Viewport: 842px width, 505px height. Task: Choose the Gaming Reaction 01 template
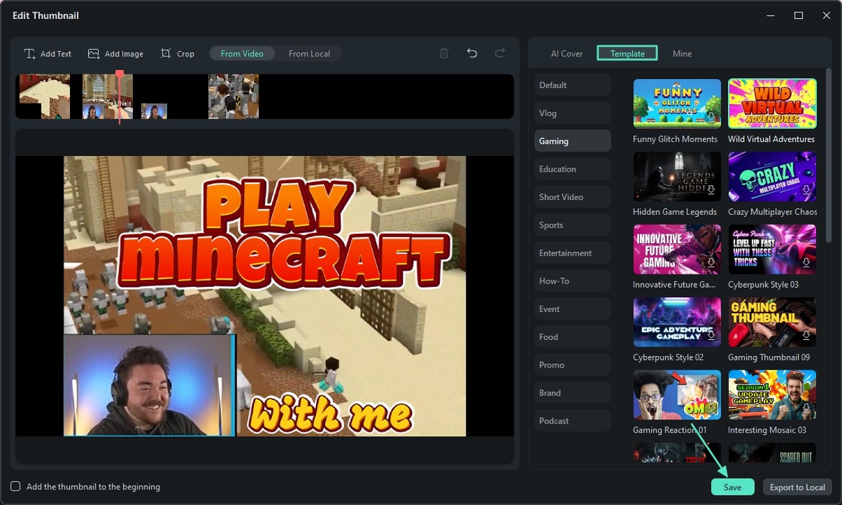[677, 395]
